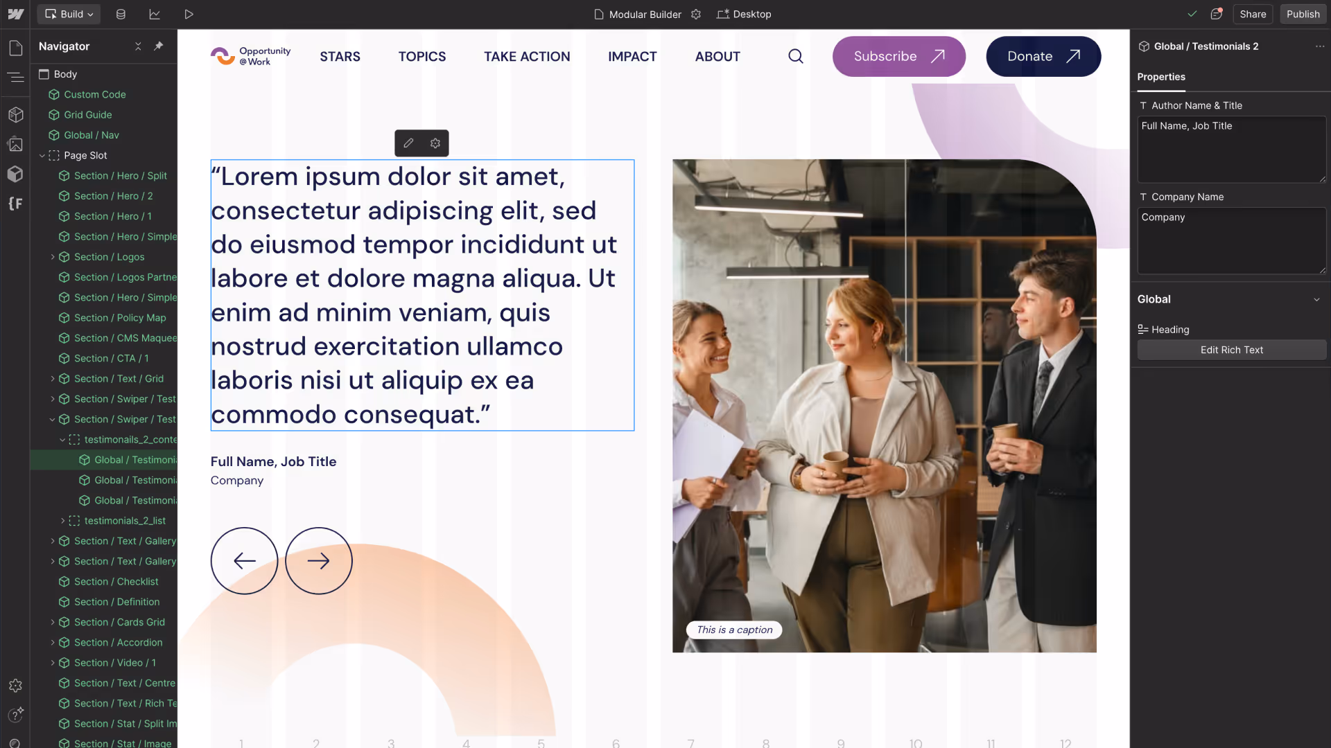
Task: Click Edit Rich Text button
Action: [1231, 350]
